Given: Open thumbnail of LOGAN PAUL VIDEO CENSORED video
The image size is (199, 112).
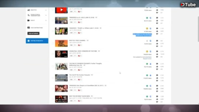Looking at the screenshot, I should [61, 54].
